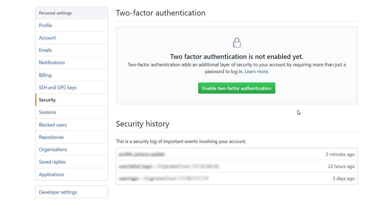
Task: Go to Profile settings
Action: (45, 25)
